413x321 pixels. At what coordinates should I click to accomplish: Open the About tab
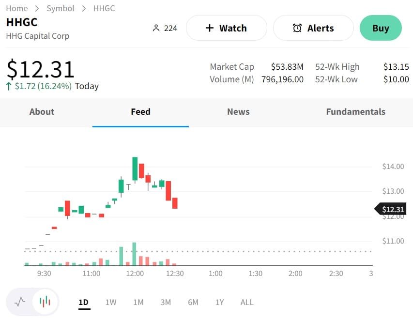tap(42, 112)
